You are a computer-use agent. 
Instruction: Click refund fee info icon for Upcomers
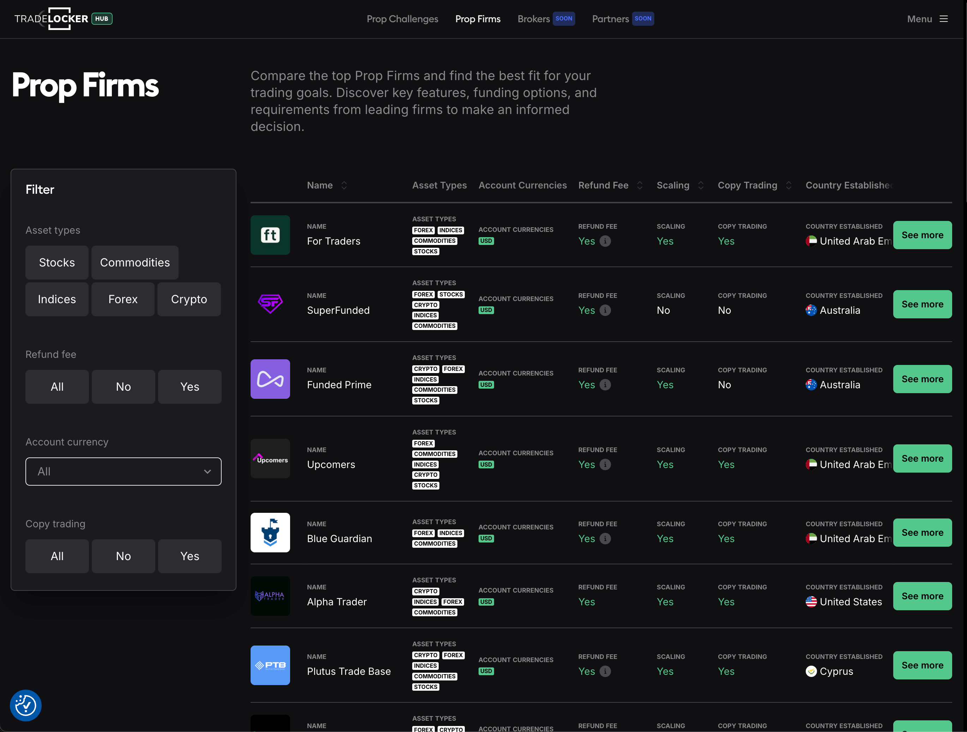point(605,464)
